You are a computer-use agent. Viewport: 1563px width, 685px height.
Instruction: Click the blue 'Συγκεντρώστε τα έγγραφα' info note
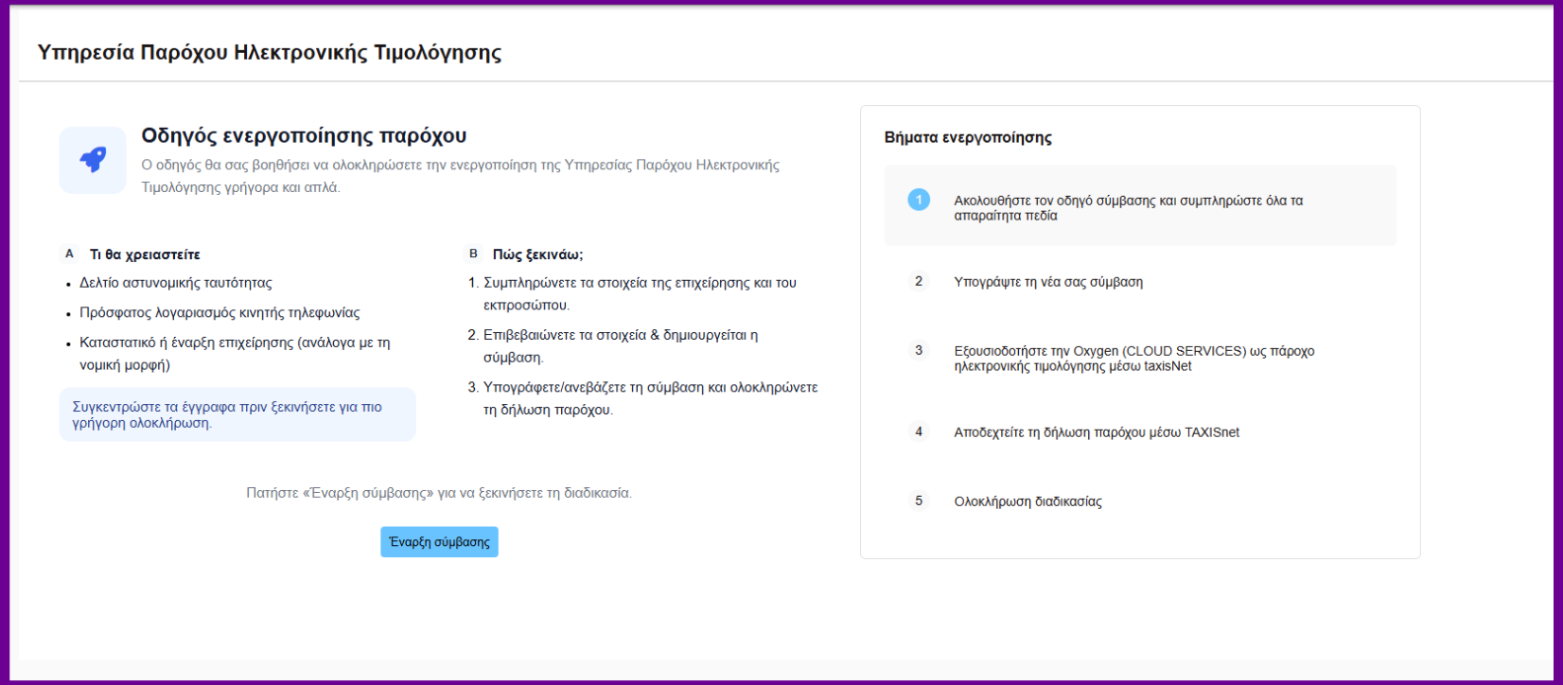tap(237, 414)
